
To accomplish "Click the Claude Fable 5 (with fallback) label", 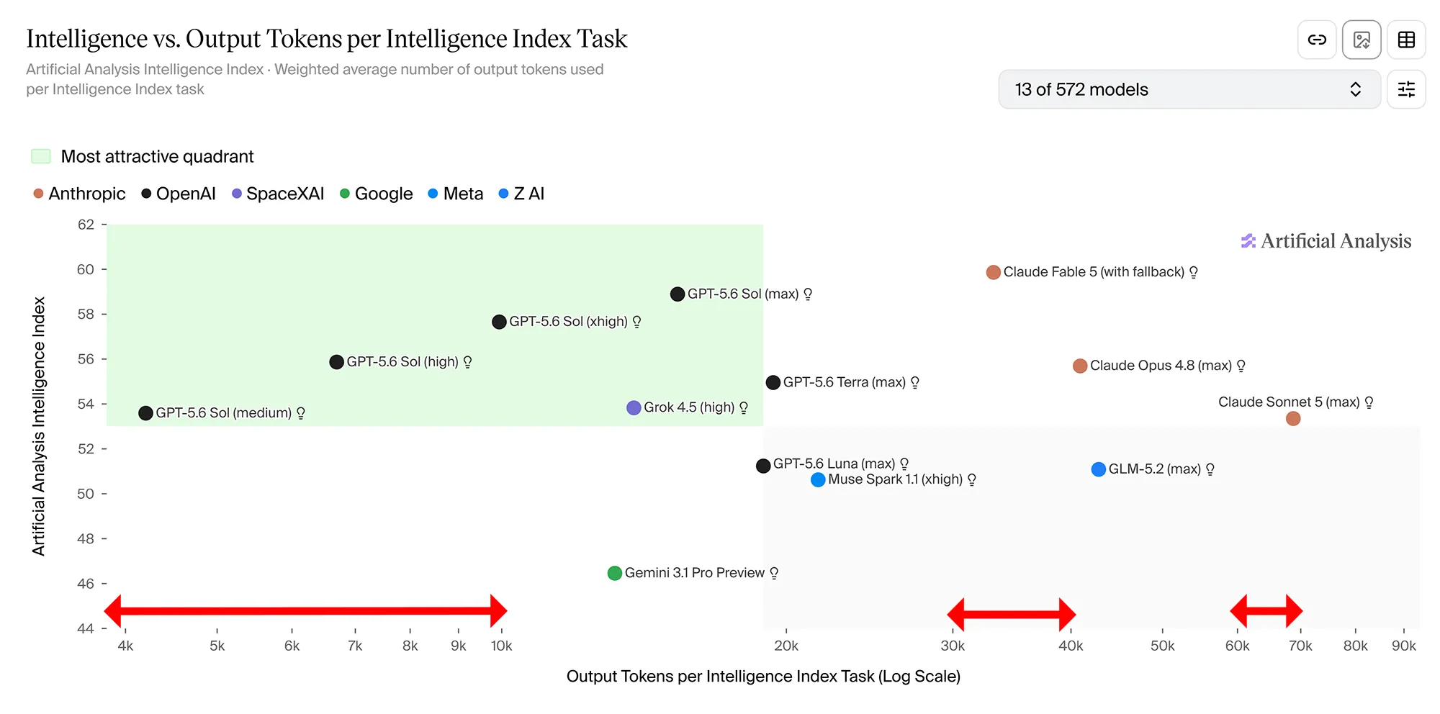I will pos(1094,272).
